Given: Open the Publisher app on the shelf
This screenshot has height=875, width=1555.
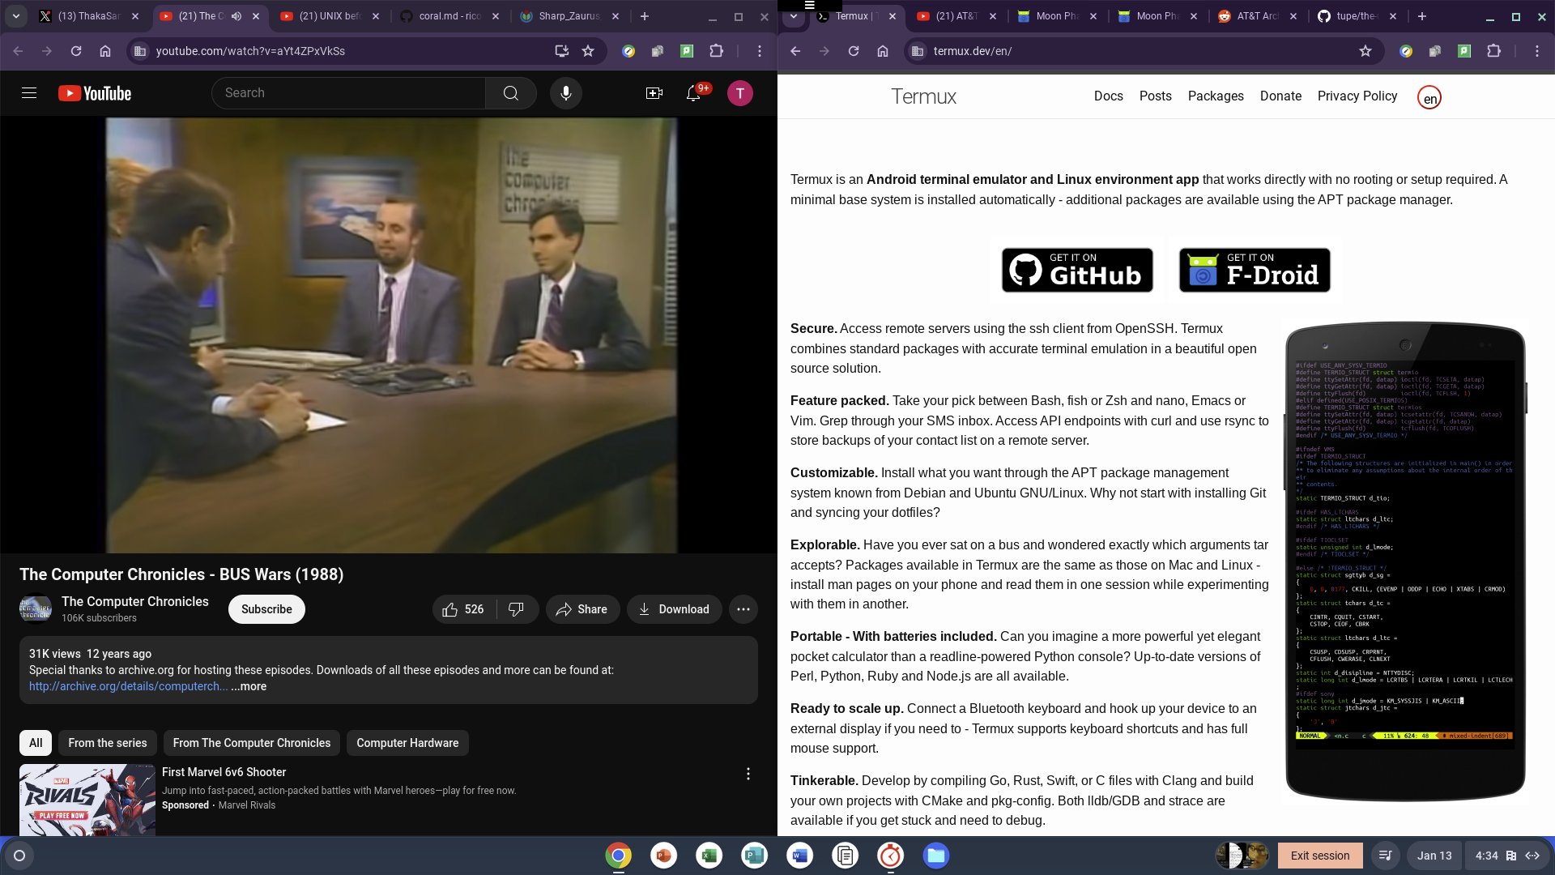Looking at the screenshot, I should [754, 856].
